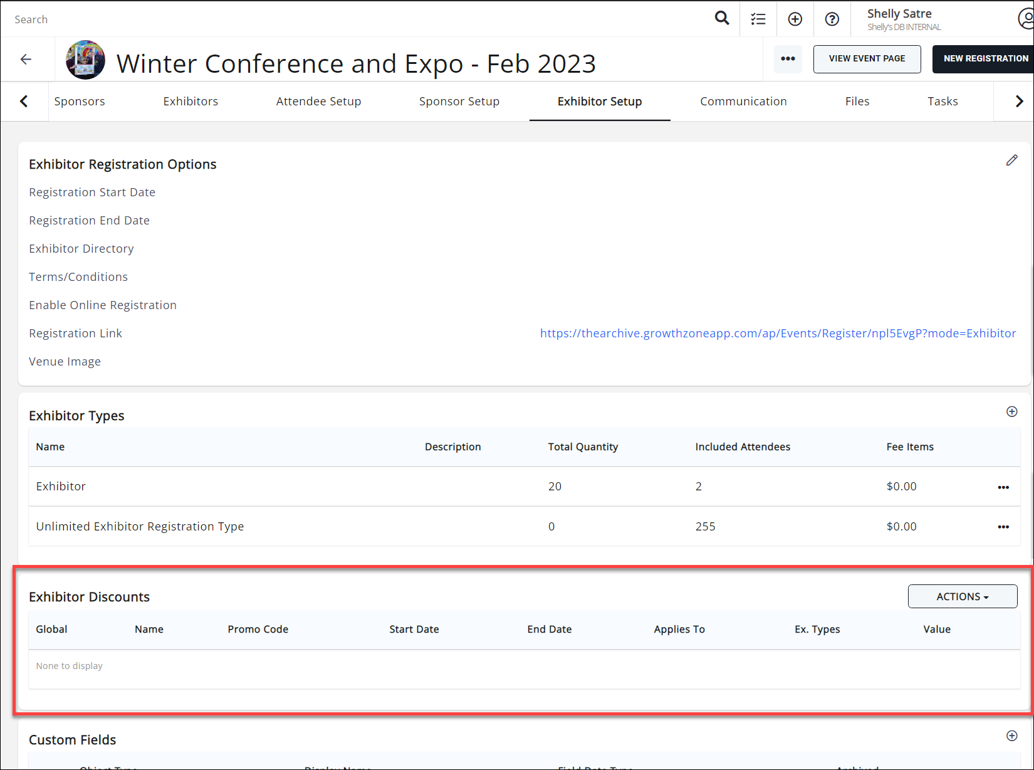This screenshot has height=770, width=1034.
Task: Open options menu for Exhibitor row
Action: 1003,487
